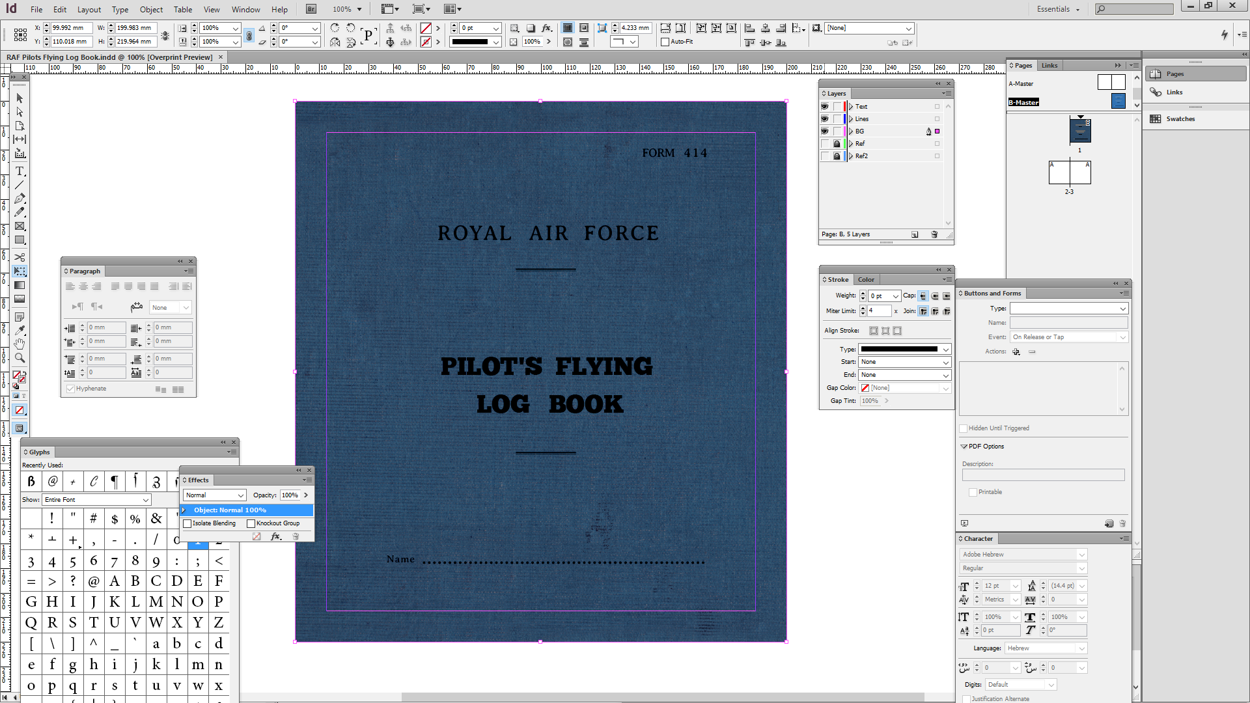Click reference point locator grid
Viewport: 1250px width, 703px height.
pos(20,34)
